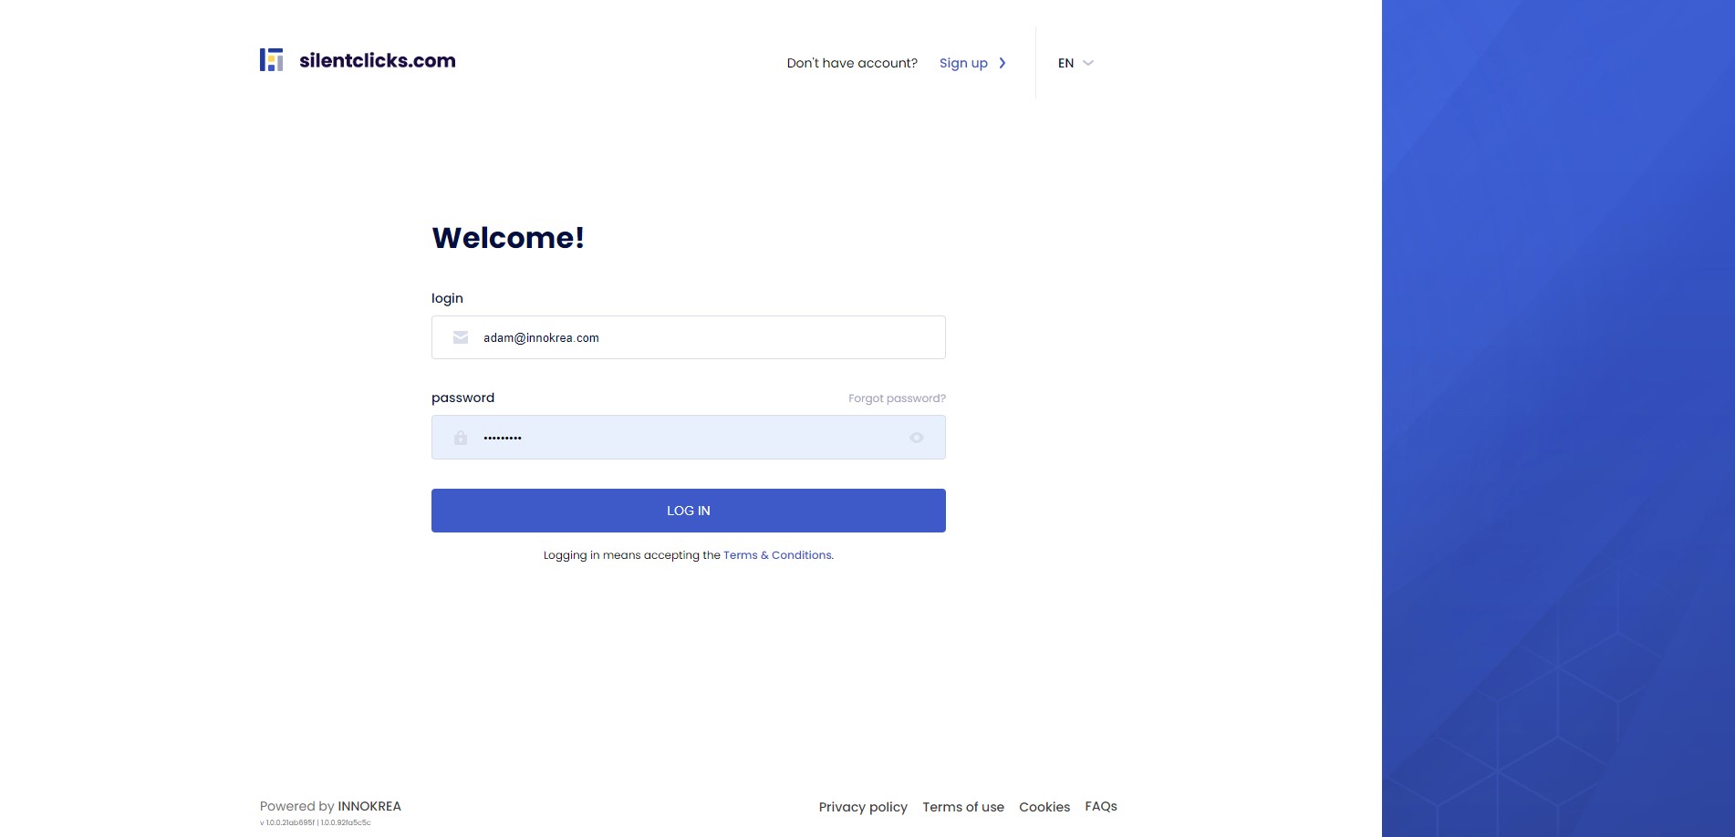This screenshot has width=1735, height=837.
Task: Click the Forgot password link
Action: point(896,398)
